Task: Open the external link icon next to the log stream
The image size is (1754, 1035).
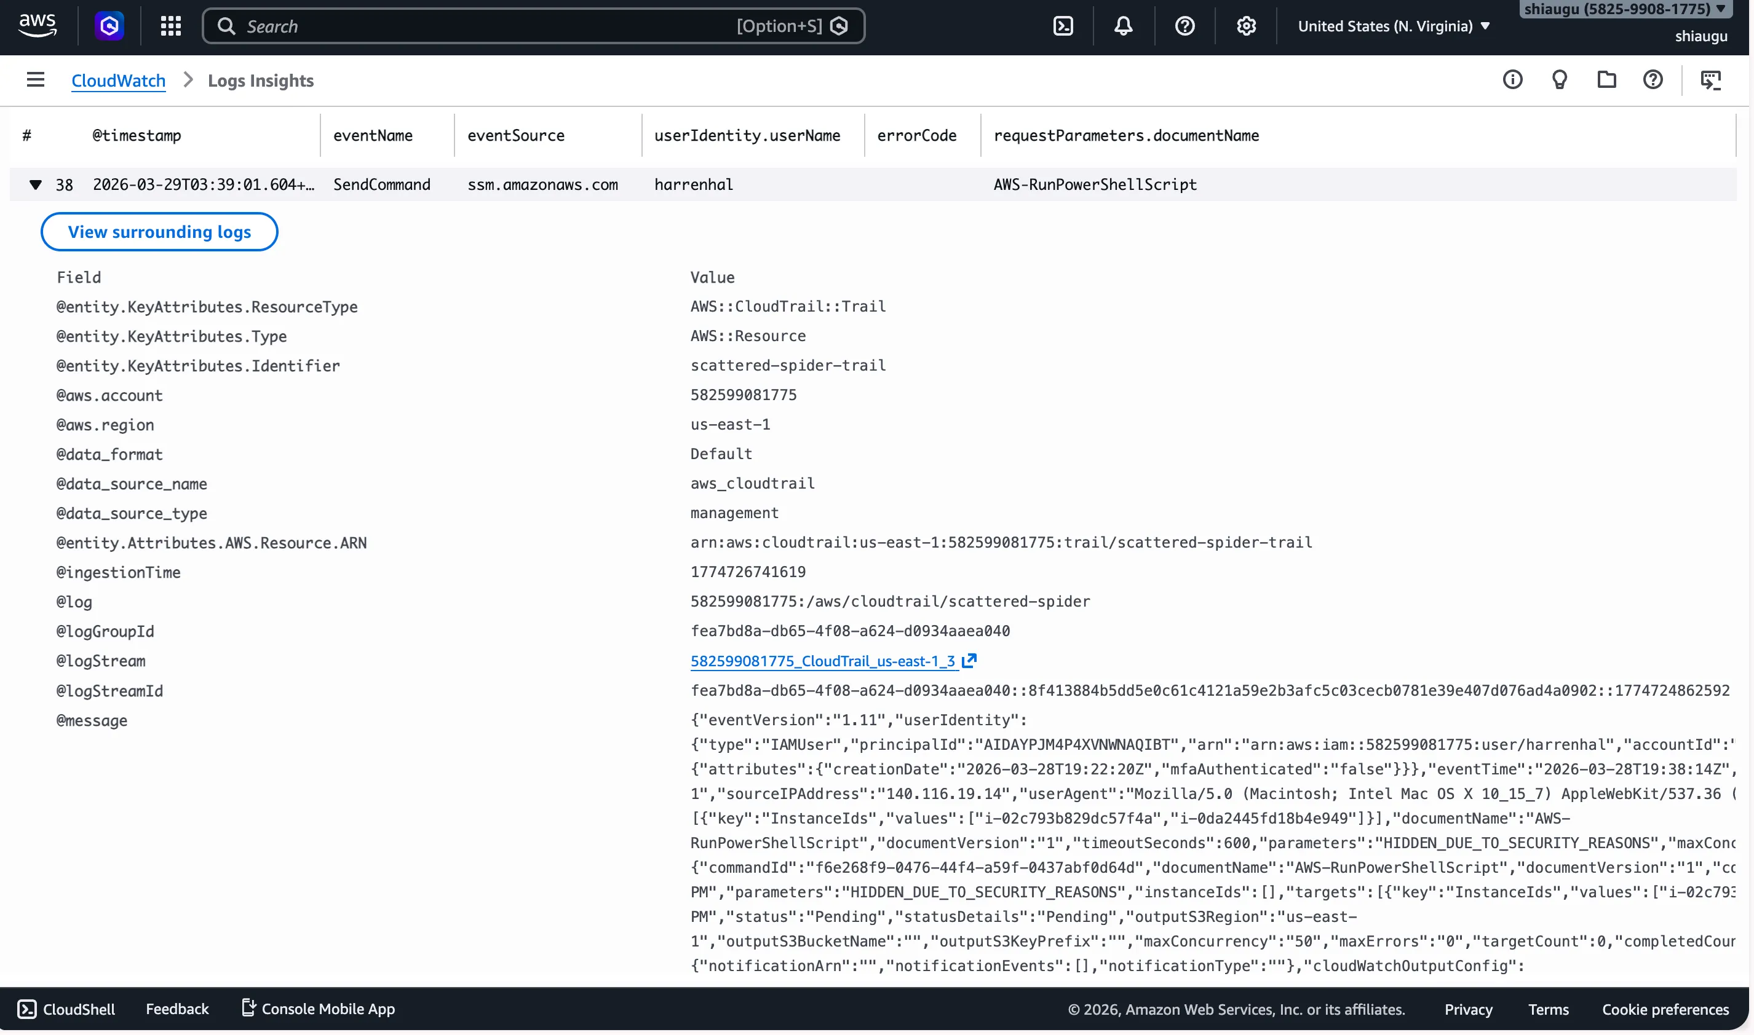Action: [x=970, y=661]
